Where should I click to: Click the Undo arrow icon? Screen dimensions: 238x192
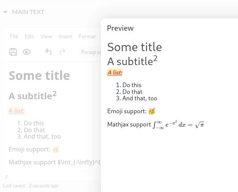click(x=49, y=52)
